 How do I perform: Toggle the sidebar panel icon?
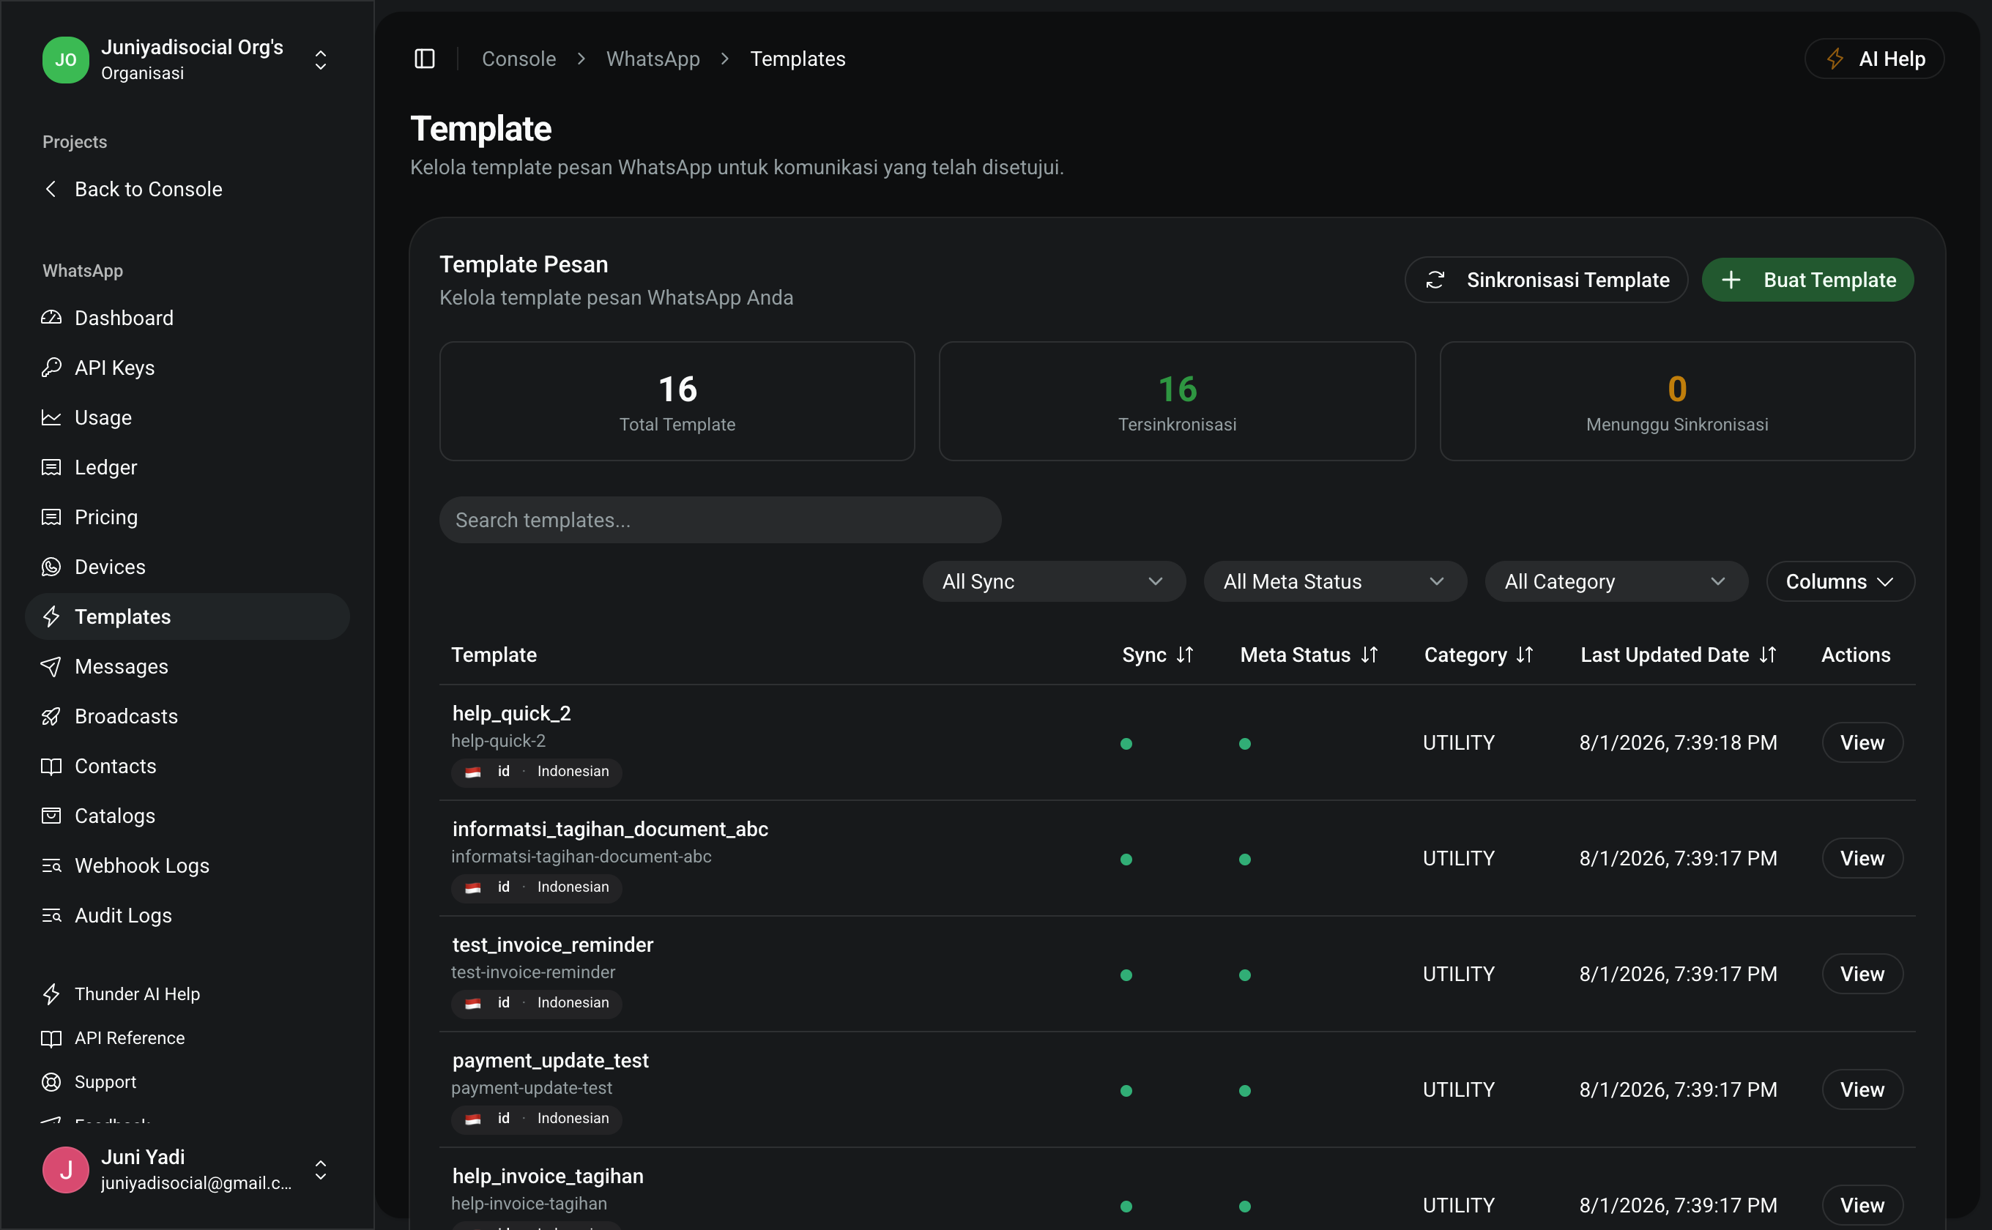pyautogui.click(x=425, y=59)
